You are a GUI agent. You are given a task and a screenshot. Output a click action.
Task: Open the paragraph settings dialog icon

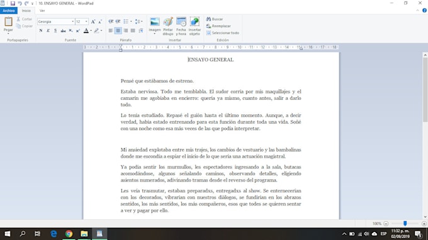(141, 31)
